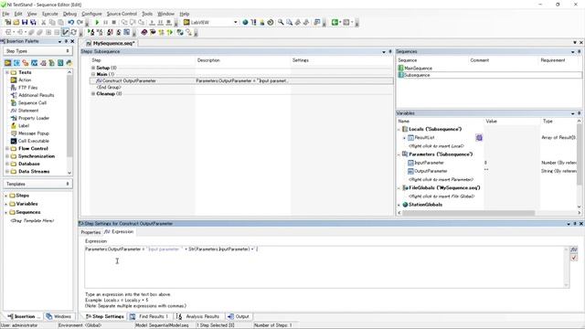Open the Tools menu
The image size is (585, 329).
(147, 14)
